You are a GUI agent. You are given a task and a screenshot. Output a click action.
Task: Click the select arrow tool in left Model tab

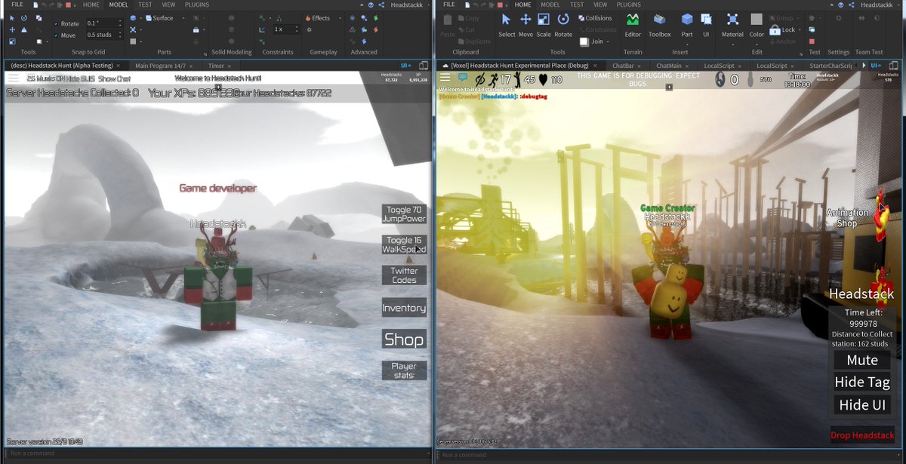12,18
